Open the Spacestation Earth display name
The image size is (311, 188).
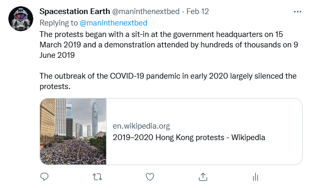[x=74, y=11]
